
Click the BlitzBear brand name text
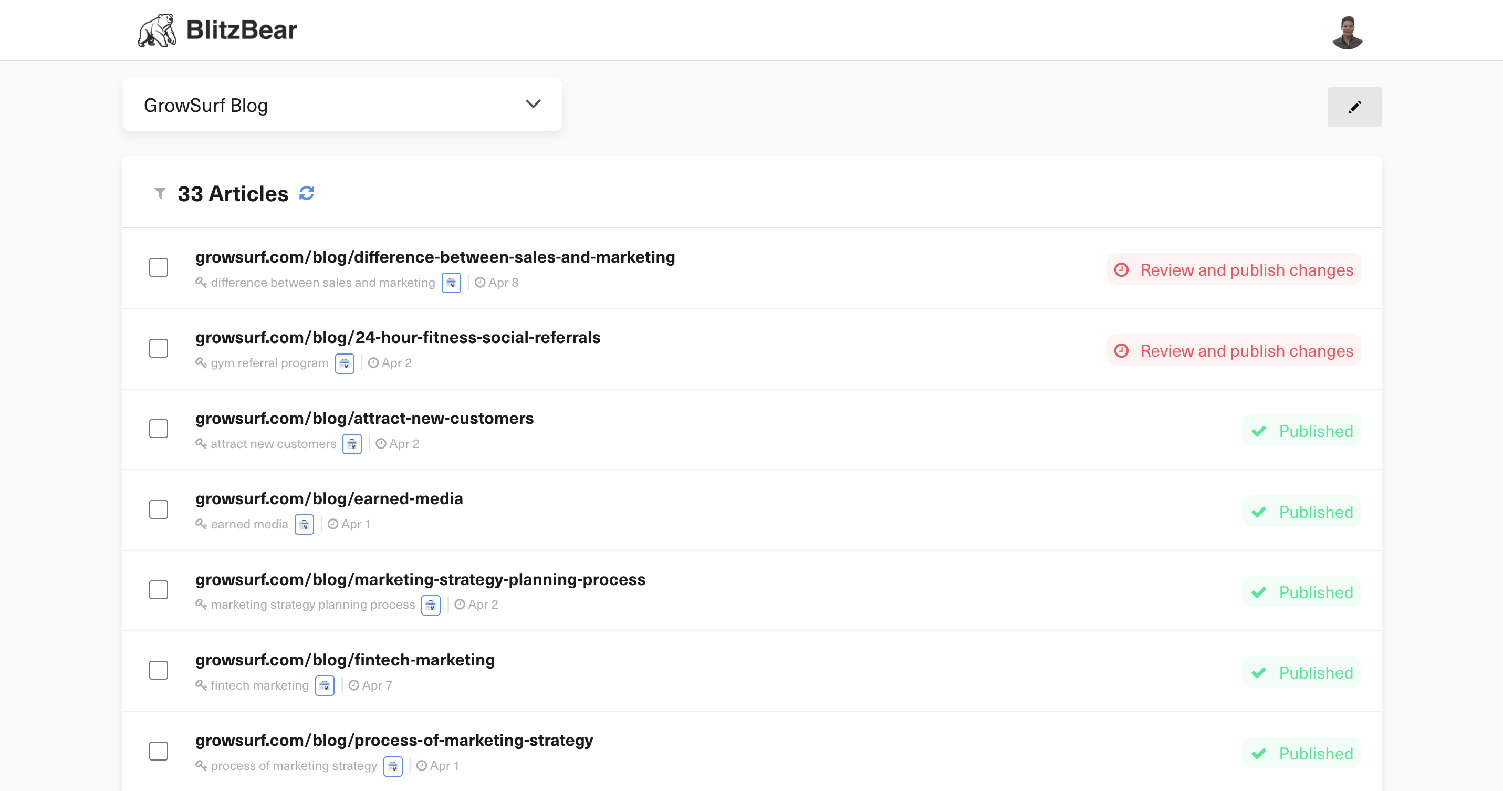pos(242,30)
